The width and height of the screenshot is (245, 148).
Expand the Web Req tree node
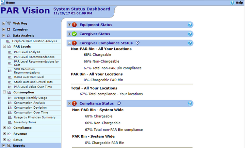click(4, 23)
